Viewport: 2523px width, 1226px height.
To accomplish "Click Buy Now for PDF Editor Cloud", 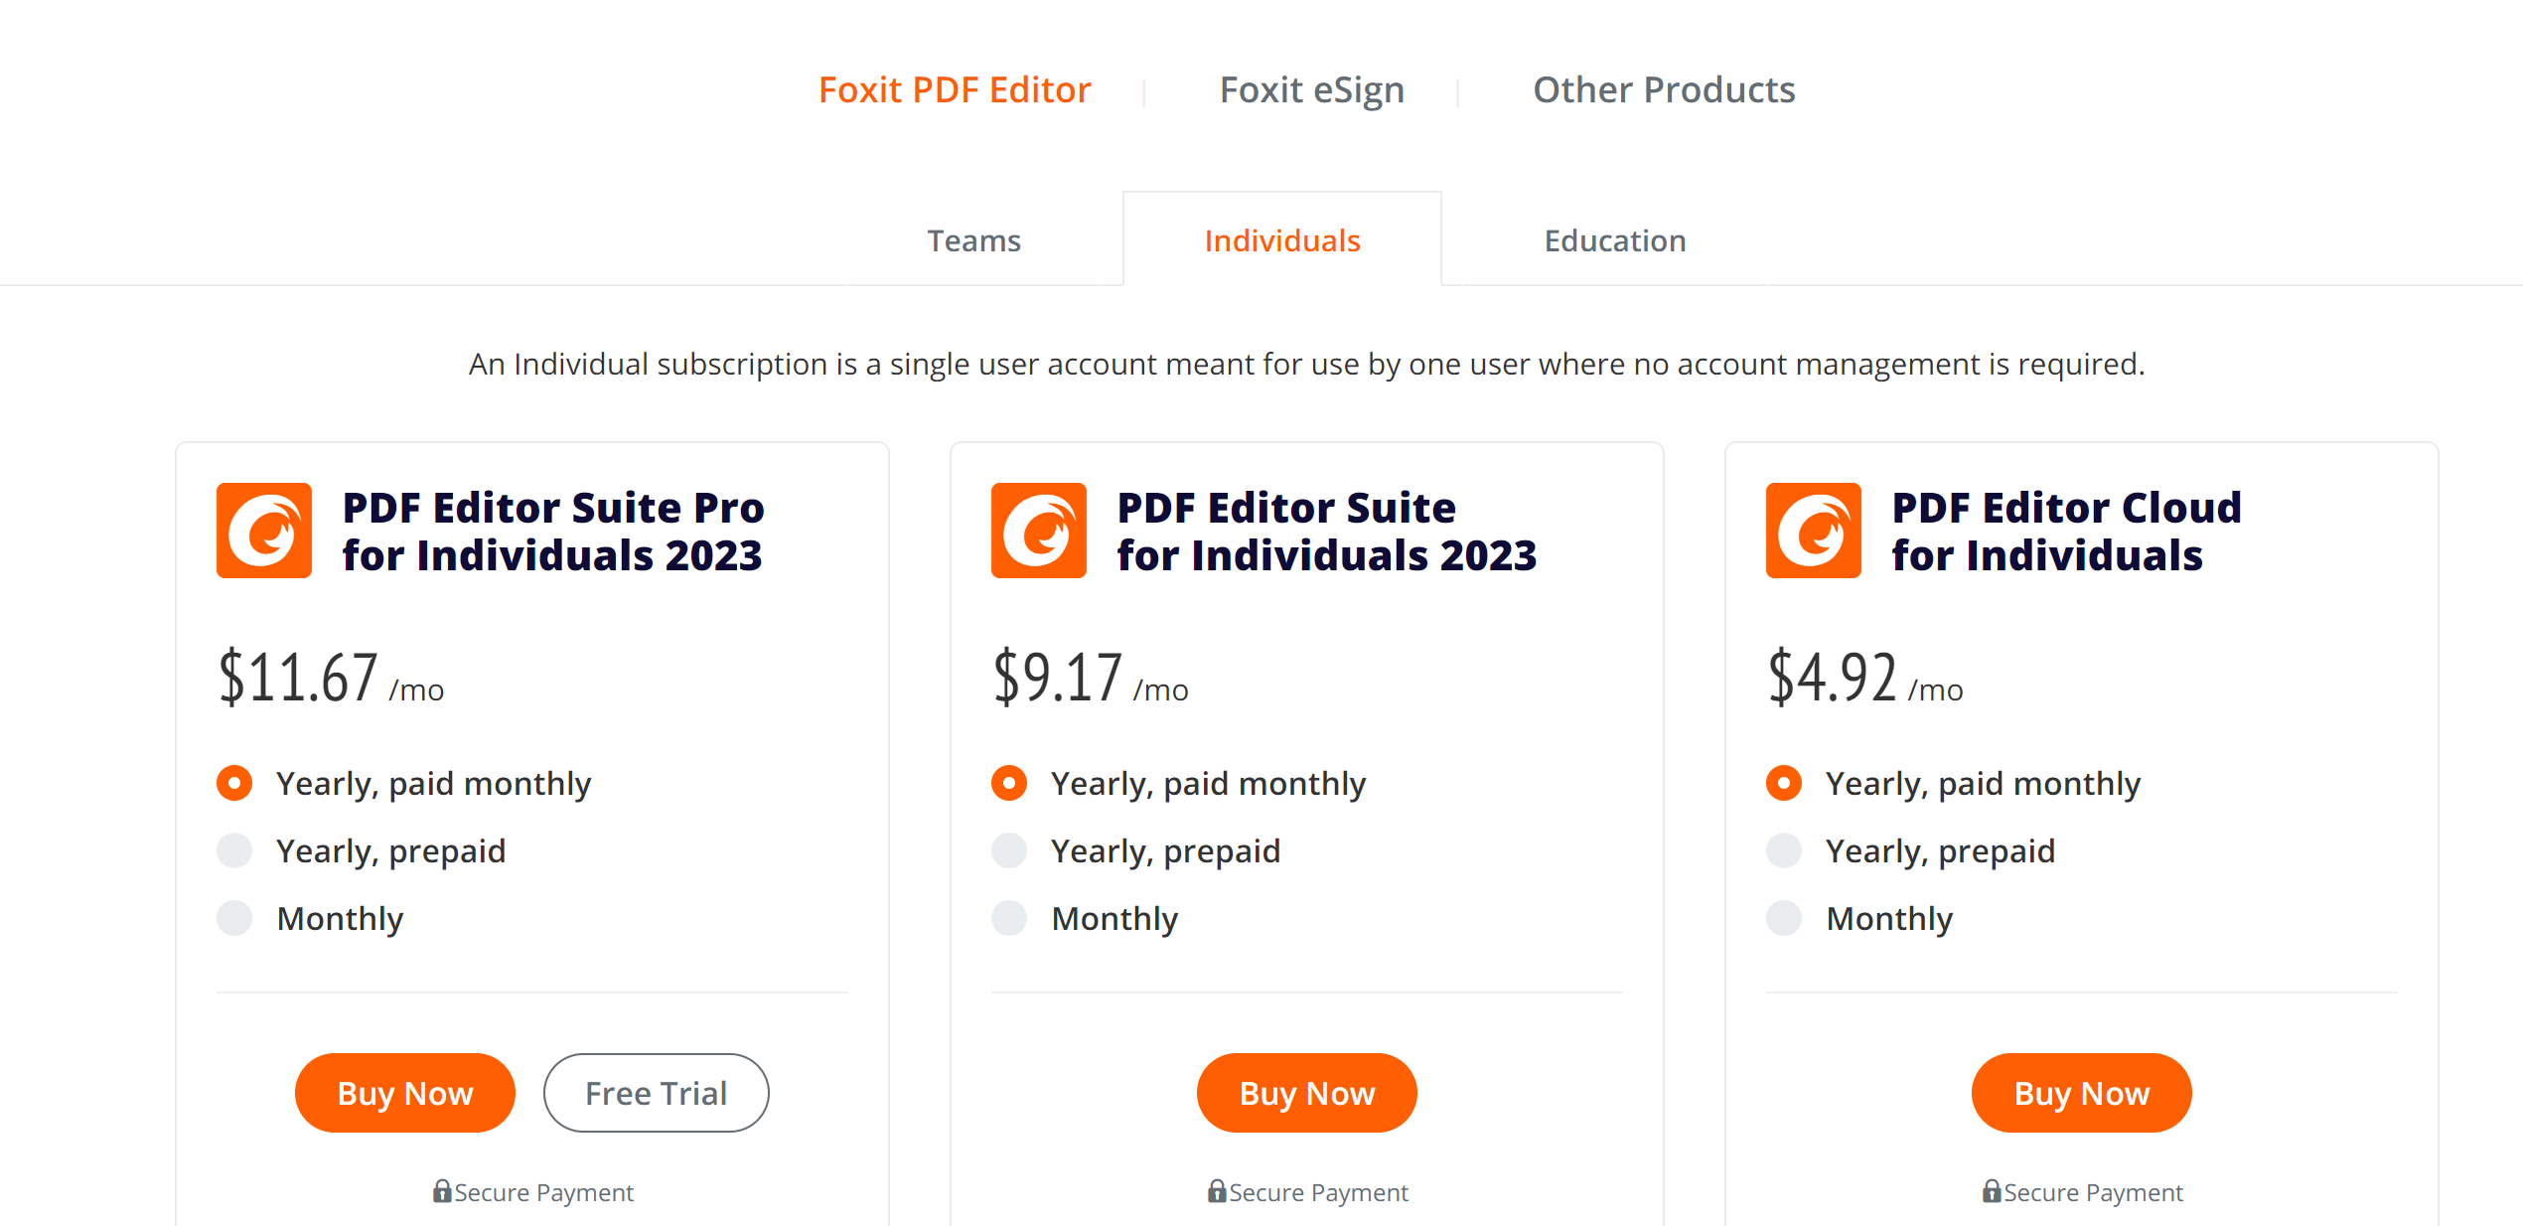I will [2081, 1092].
